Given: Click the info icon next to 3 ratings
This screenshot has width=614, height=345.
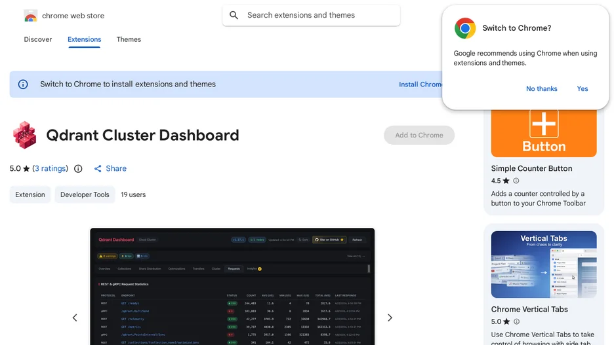Looking at the screenshot, I should pyautogui.click(x=78, y=169).
